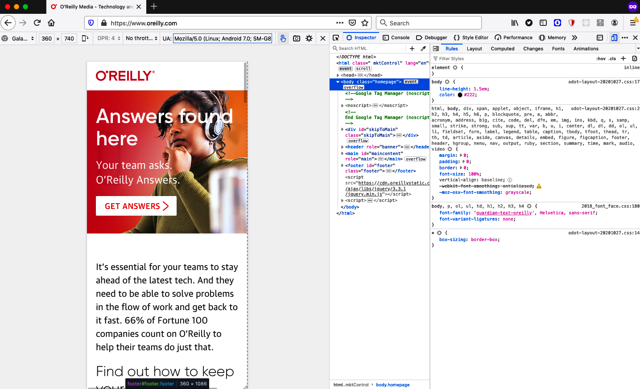This screenshot has width=640, height=389.
Task: Expand the skipToMain div node
Action: pos(343,130)
